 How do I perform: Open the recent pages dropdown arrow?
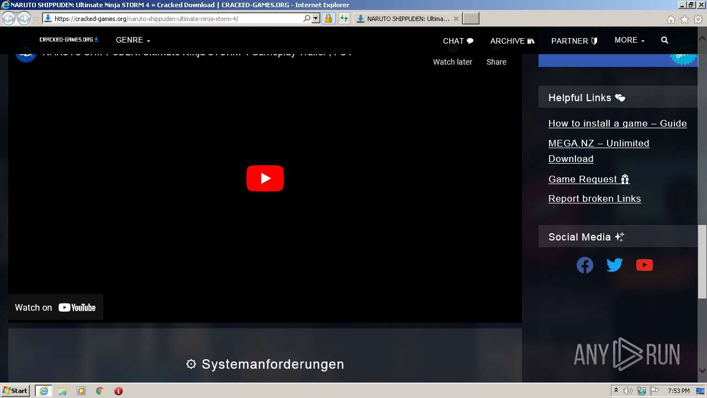point(36,19)
